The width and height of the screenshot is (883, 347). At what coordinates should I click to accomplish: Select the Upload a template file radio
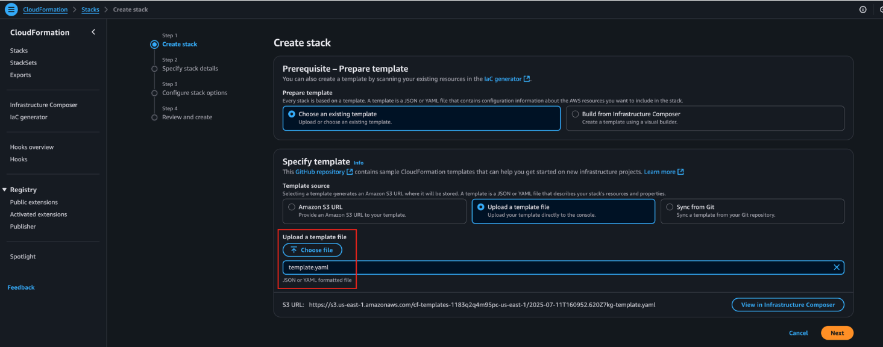point(481,207)
